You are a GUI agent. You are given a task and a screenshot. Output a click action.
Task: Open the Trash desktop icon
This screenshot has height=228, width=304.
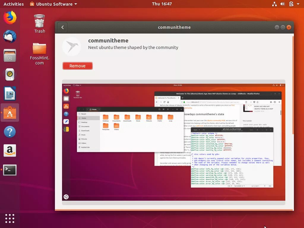pyautogui.click(x=39, y=24)
